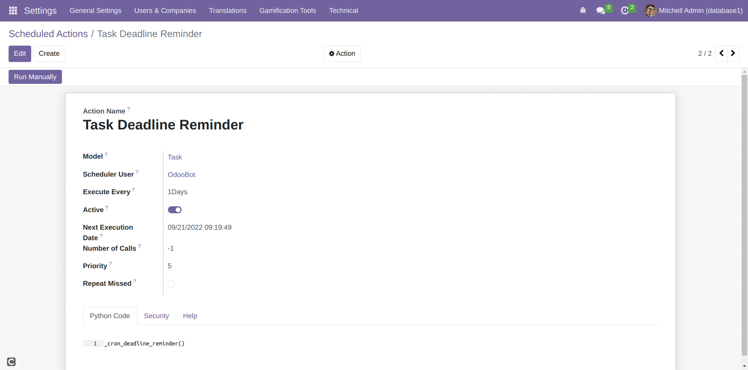Open General Settings menu
Image resolution: width=748 pixels, height=370 pixels.
[95, 11]
